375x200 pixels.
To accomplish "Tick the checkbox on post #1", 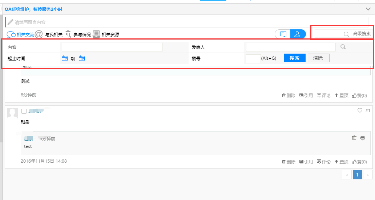I will pyautogui.click(x=24, y=111).
